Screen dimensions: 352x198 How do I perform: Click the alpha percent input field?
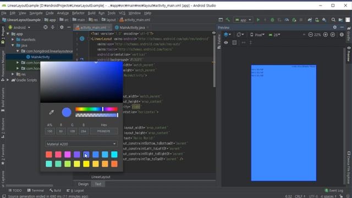point(50,131)
